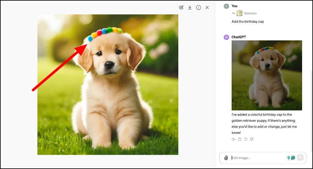Close the image editor view
This screenshot has width=313, height=169.
pos(207,7)
